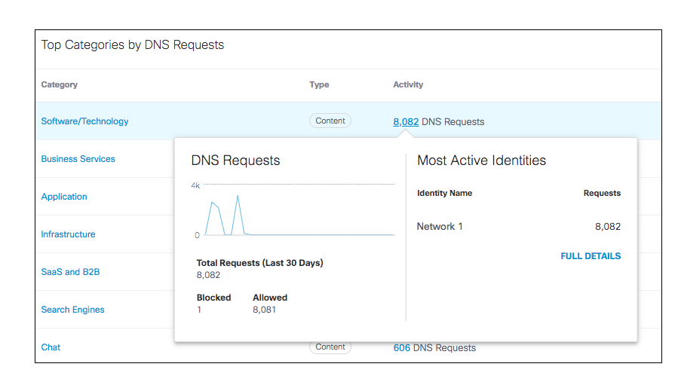Click the Type column header

coord(319,84)
